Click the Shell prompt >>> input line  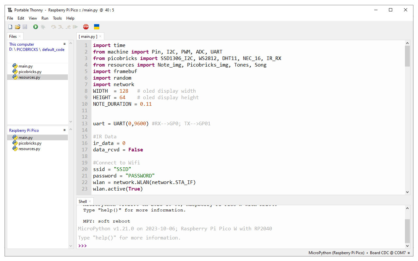point(241,246)
